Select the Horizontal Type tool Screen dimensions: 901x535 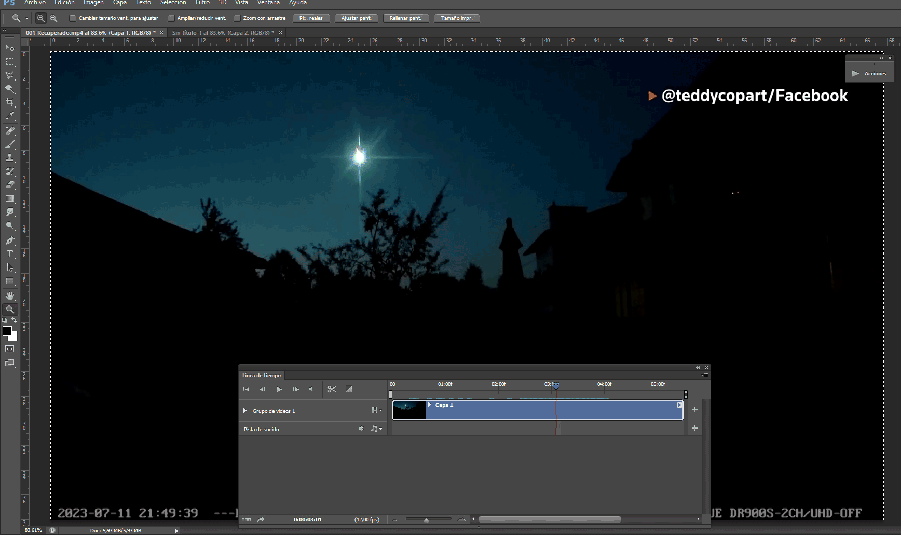(x=10, y=254)
